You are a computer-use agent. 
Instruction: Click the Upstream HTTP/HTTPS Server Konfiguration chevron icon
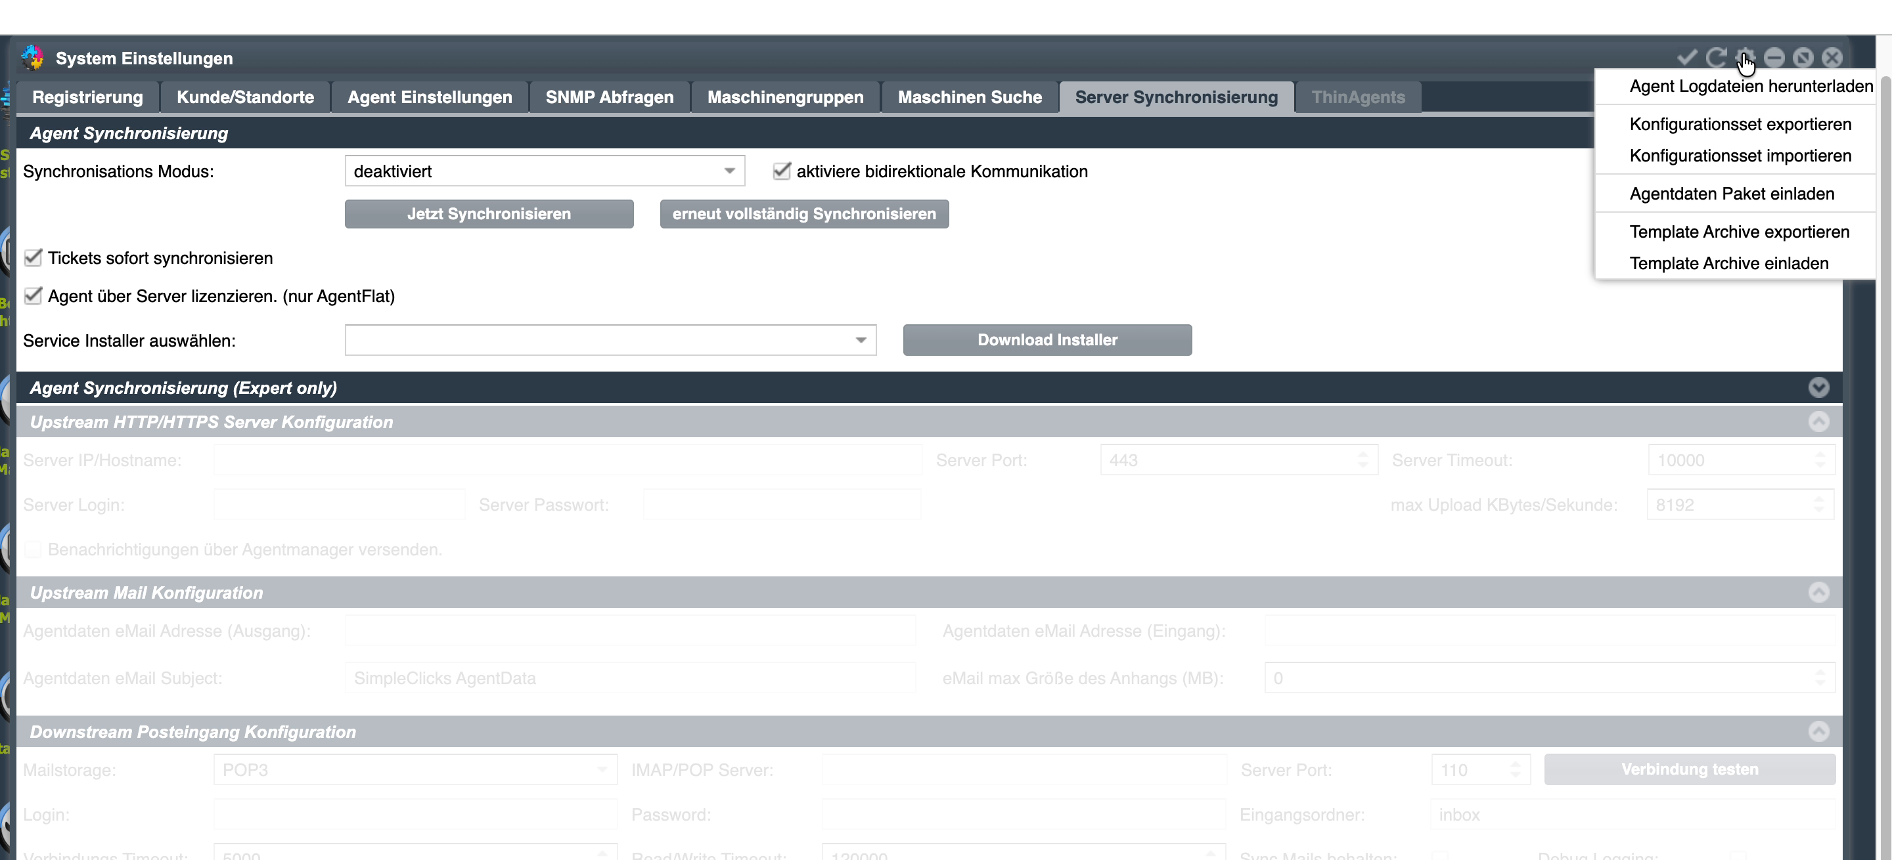1818,421
